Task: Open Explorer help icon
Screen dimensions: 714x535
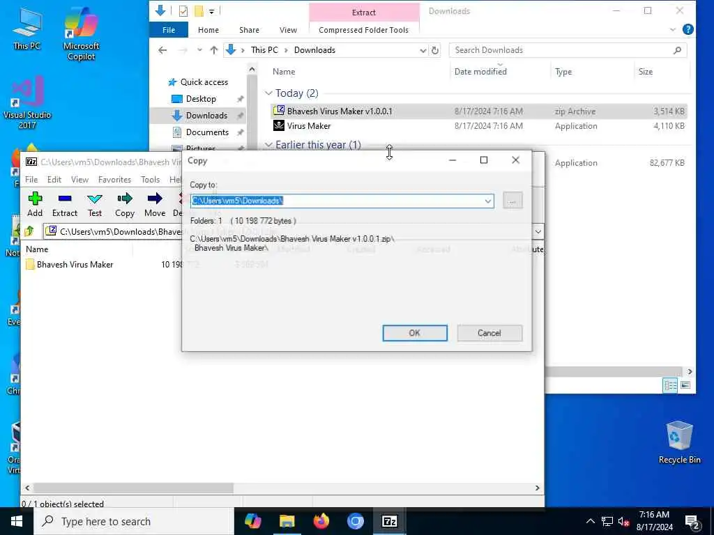Action: tap(688, 29)
